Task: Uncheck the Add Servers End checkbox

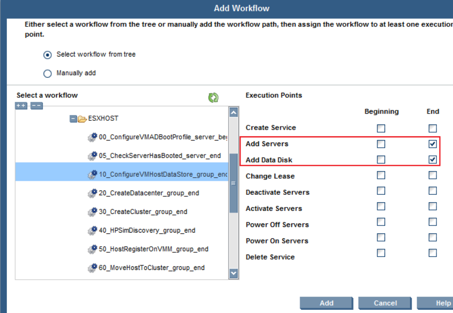Action: 433,144
